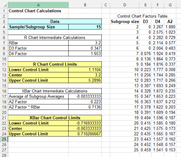Select the active cell A25
This screenshot has height=157, width=181.
[38, 139]
